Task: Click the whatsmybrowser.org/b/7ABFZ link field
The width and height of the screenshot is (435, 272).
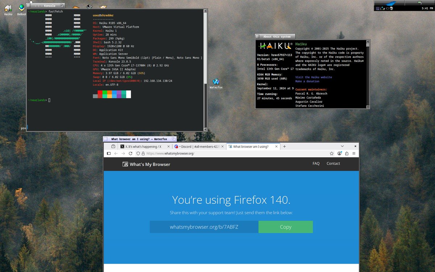Action: [x=204, y=227]
